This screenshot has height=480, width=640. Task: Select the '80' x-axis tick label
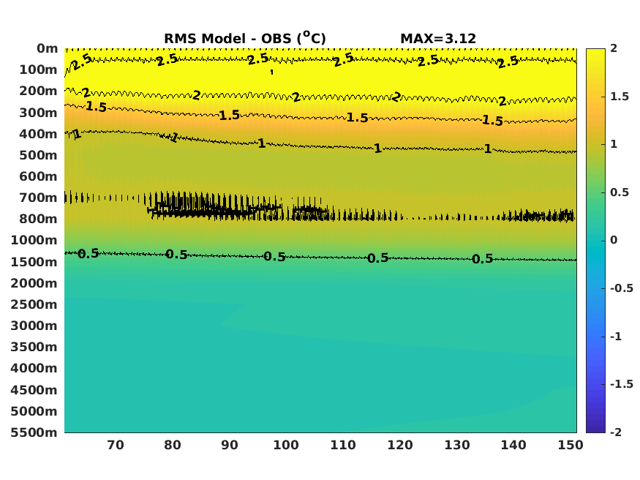point(172,445)
